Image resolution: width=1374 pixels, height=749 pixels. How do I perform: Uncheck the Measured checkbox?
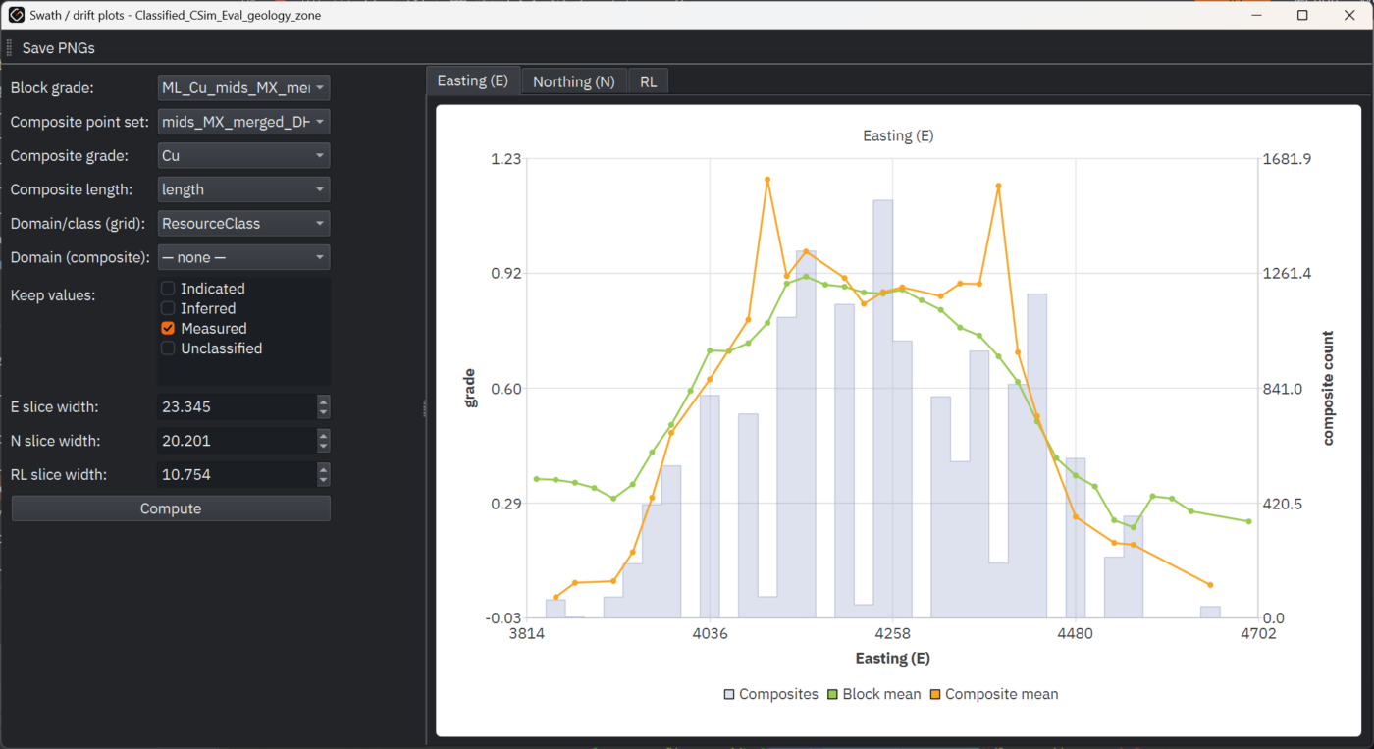[x=168, y=328]
